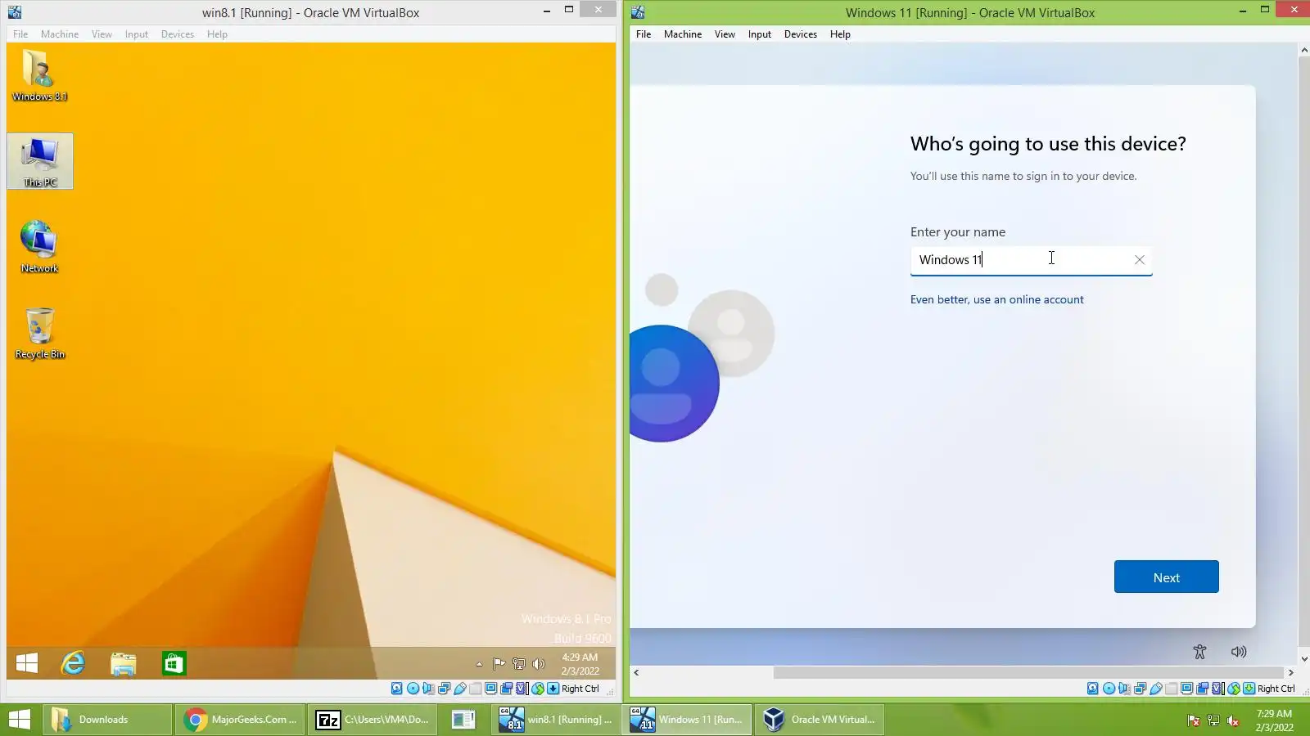Viewport: 1310px width, 736px height.
Task: Open File menu in win8.1 VirtualBox window
Action: tap(20, 34)
